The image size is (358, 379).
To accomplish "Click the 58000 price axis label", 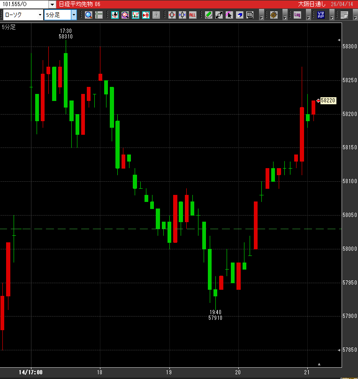I will tap(350, 249).
